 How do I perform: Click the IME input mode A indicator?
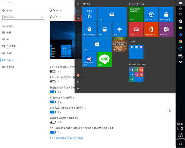pos(178,128)
